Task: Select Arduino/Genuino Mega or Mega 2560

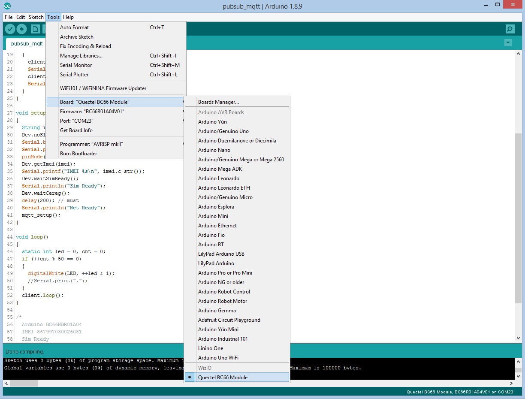Action: click(x=237, y=159)
